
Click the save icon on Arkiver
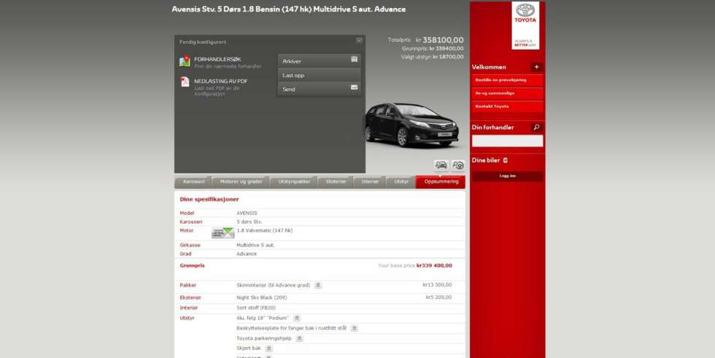point(354,59)
